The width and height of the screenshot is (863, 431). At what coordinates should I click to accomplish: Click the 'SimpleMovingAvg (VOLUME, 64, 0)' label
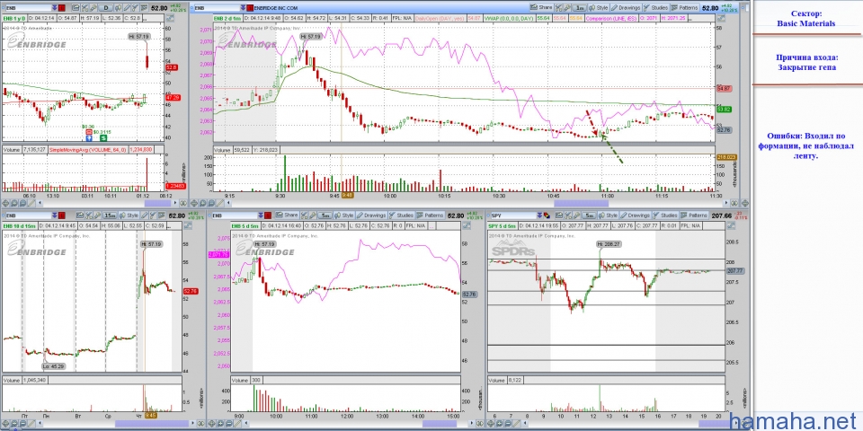[88, 149]
